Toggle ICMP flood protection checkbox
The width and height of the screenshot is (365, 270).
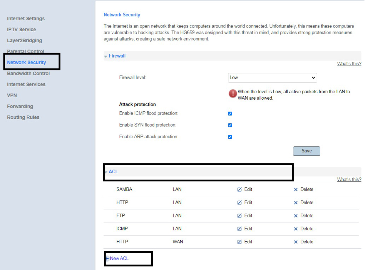230,114
